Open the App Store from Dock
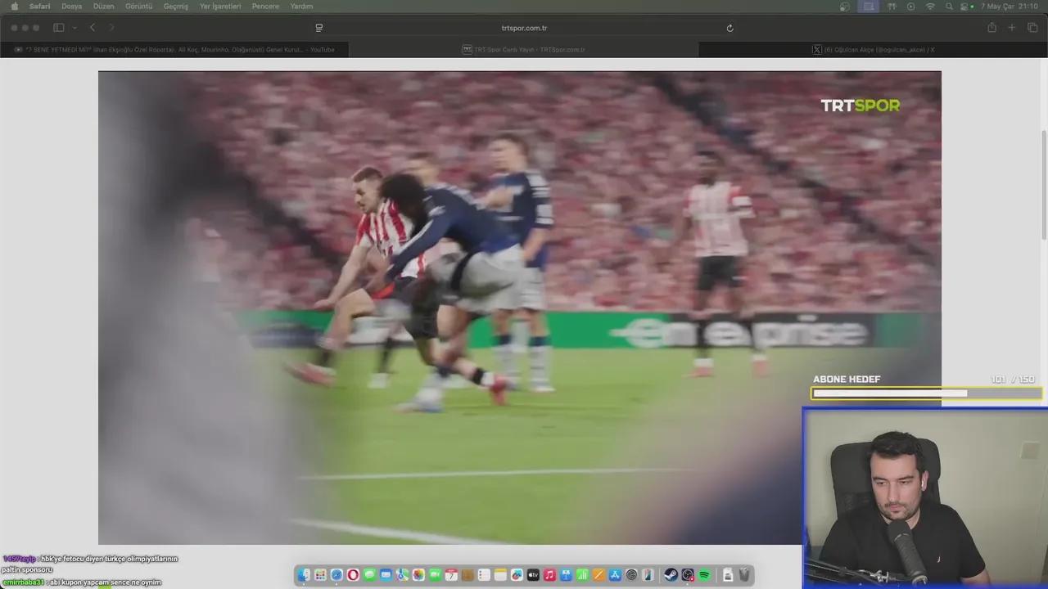 pos(615,575)
